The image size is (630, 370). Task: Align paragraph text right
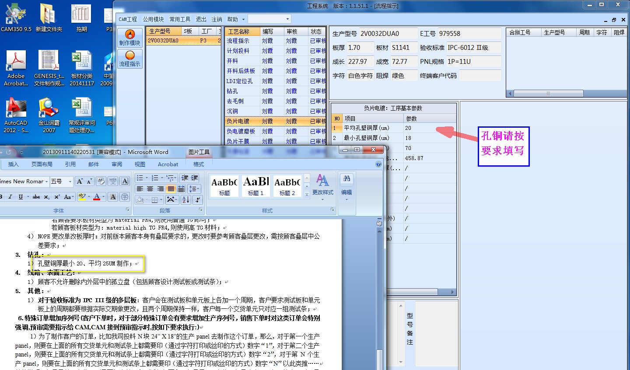161,189
